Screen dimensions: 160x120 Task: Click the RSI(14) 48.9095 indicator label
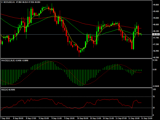pyautogui.click(x=8, y=90)
